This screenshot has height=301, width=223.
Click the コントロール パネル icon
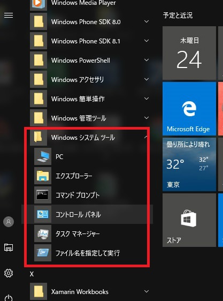pos(43,214)
